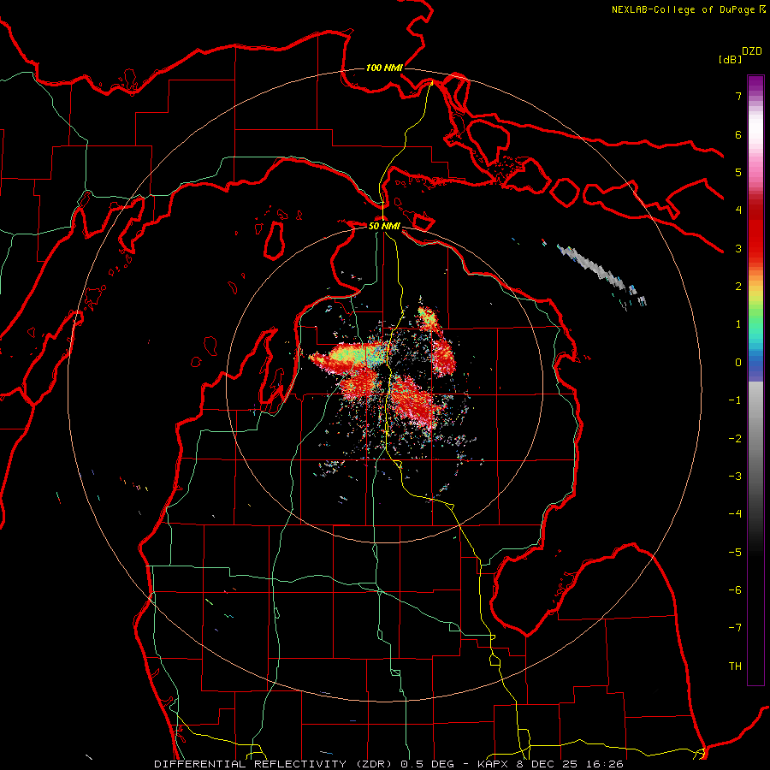The image size is (770, 770).
Task: Click the purple top of the color bar
Action: coord(755,84)
